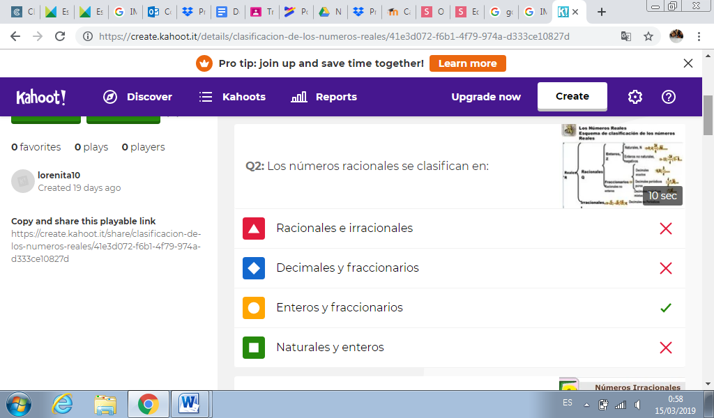Click the 0 players counter

144,147
